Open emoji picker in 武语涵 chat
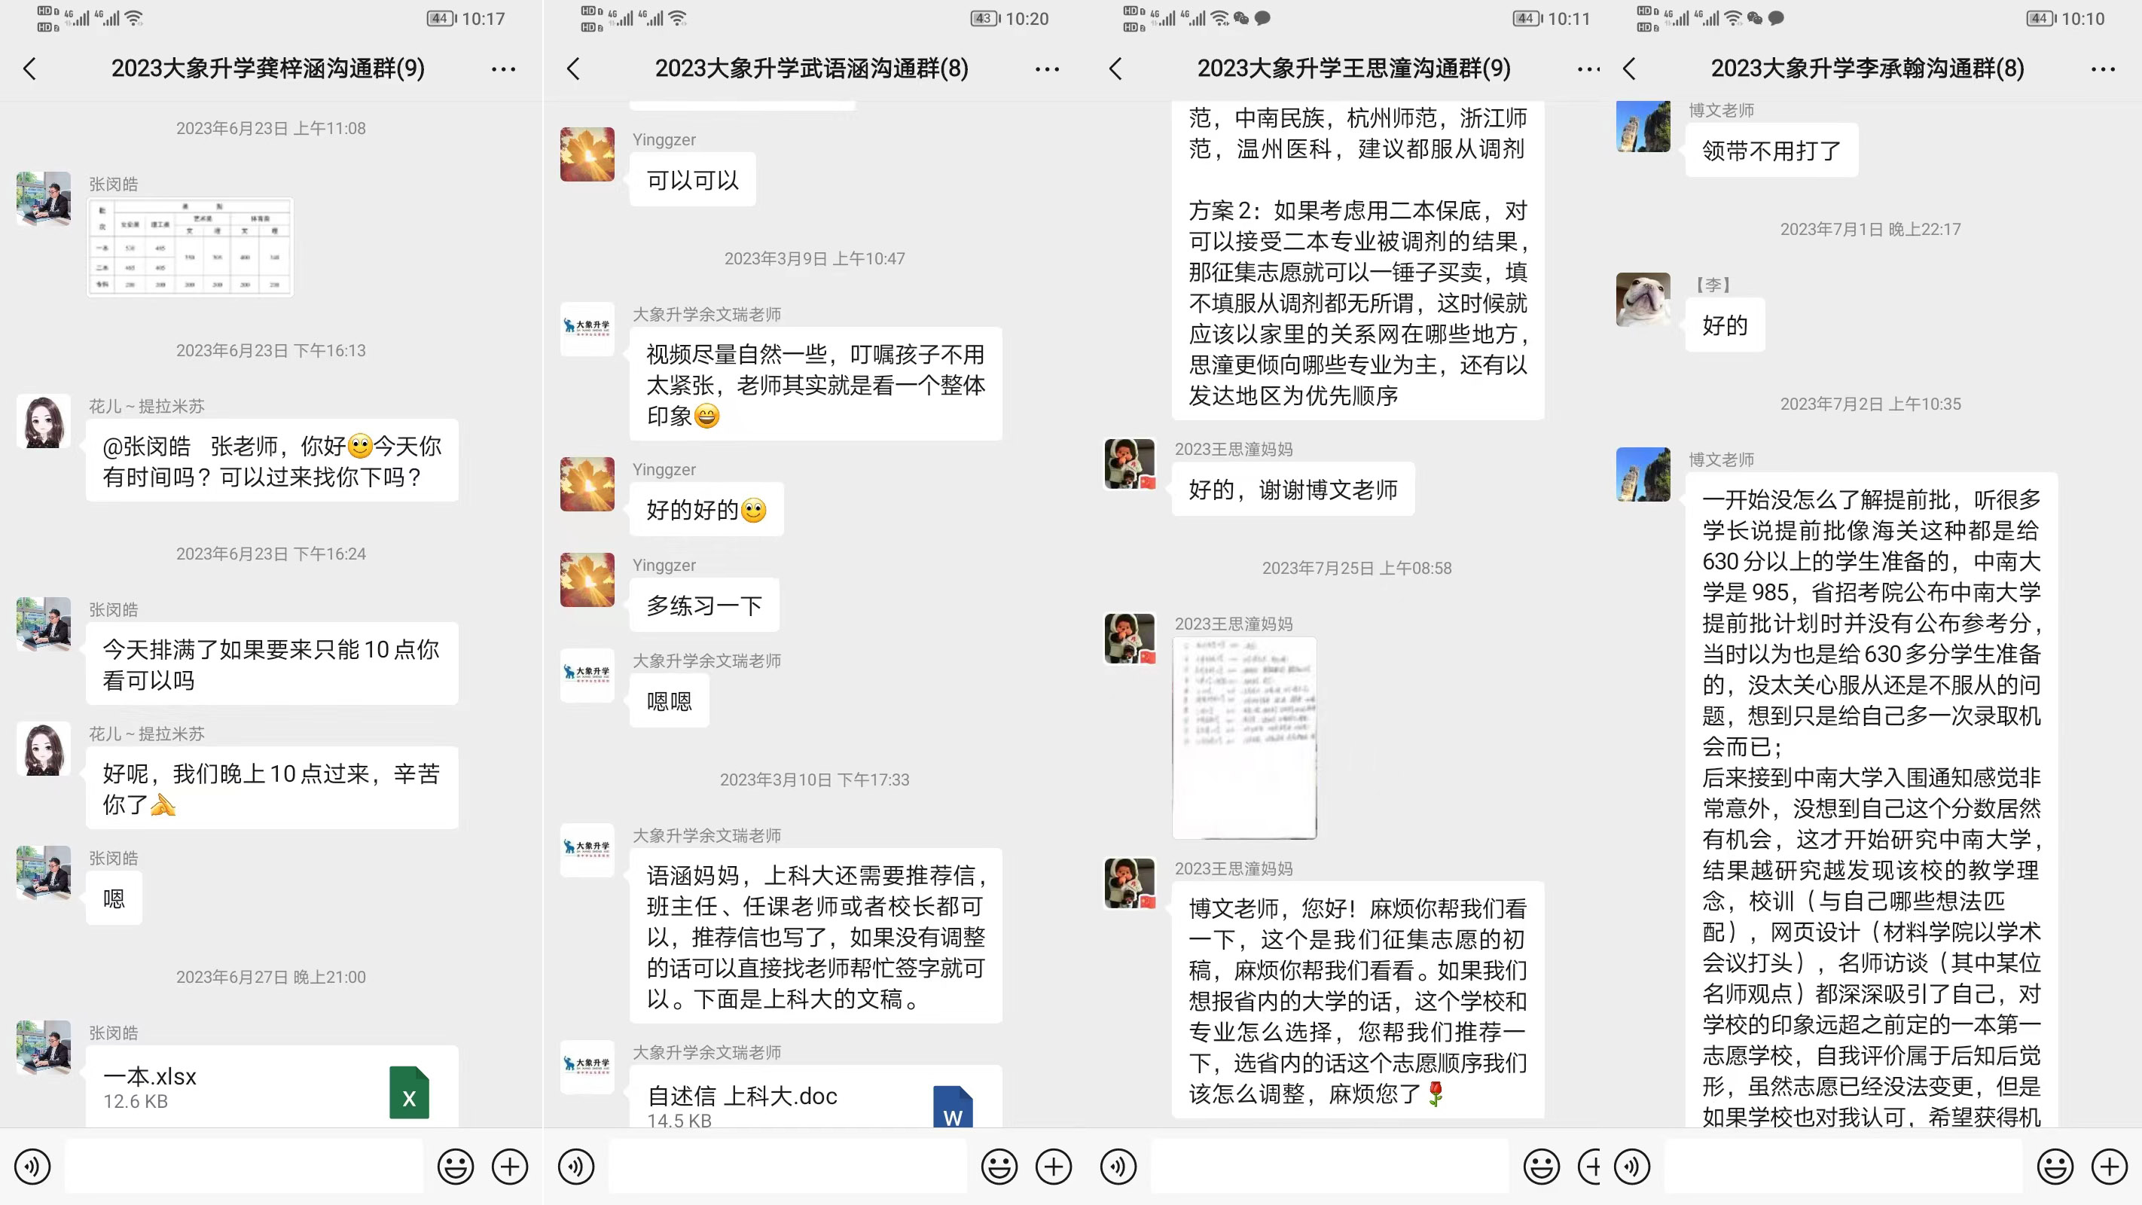2142x1205 pixels. click(x=999, y=1167)
